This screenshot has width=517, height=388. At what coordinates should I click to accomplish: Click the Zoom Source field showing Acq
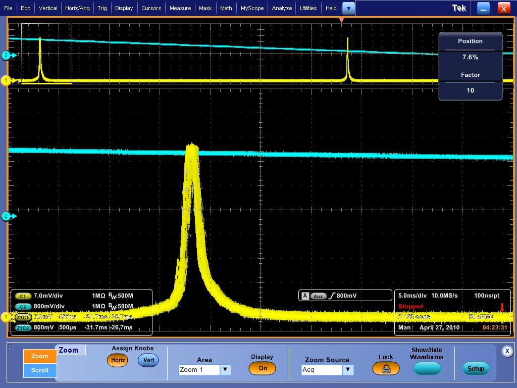pos(322,370)
